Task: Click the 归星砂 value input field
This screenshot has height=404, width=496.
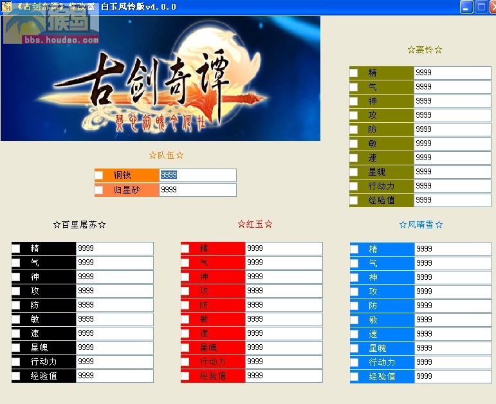Action: pyautogui.click(x=197, y=190)
